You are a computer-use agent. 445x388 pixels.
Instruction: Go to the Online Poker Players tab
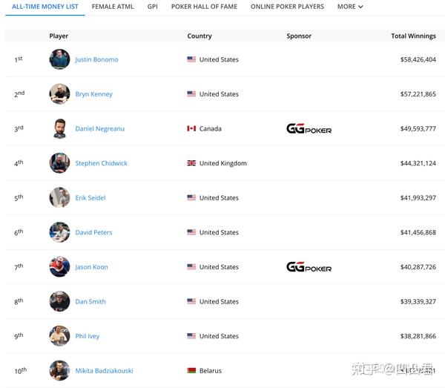(287, 7)
